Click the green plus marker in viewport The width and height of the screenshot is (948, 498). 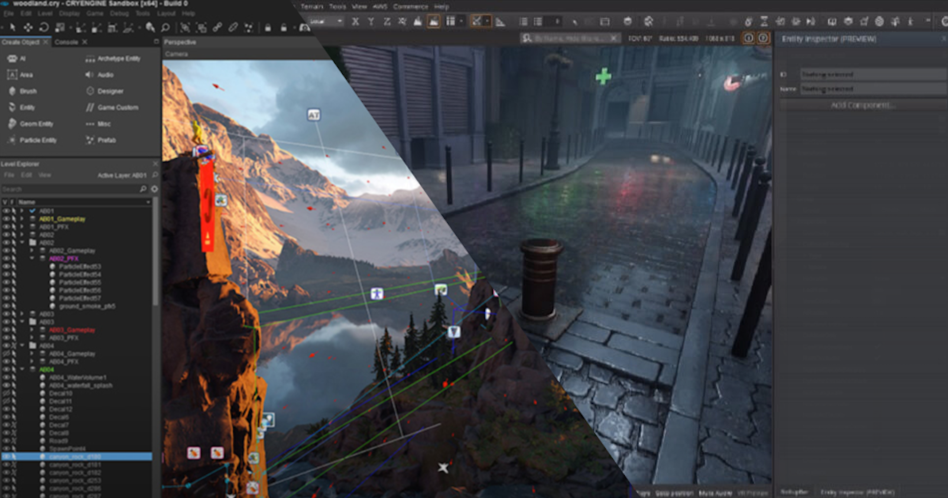[603, 77]
